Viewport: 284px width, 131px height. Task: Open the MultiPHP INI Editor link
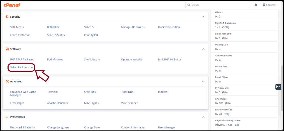[x=169, y=60]
